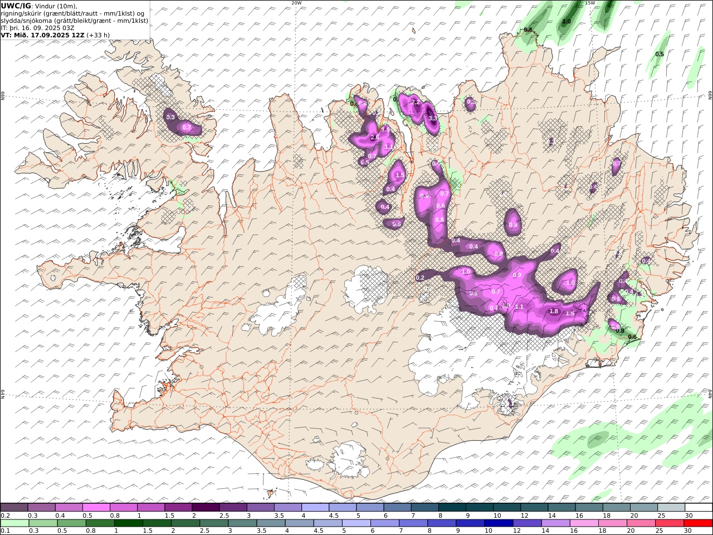Screen dimensions: 713x535
Task: Click the 0.3 swatch in the top snow legend row
Action: 41,507
